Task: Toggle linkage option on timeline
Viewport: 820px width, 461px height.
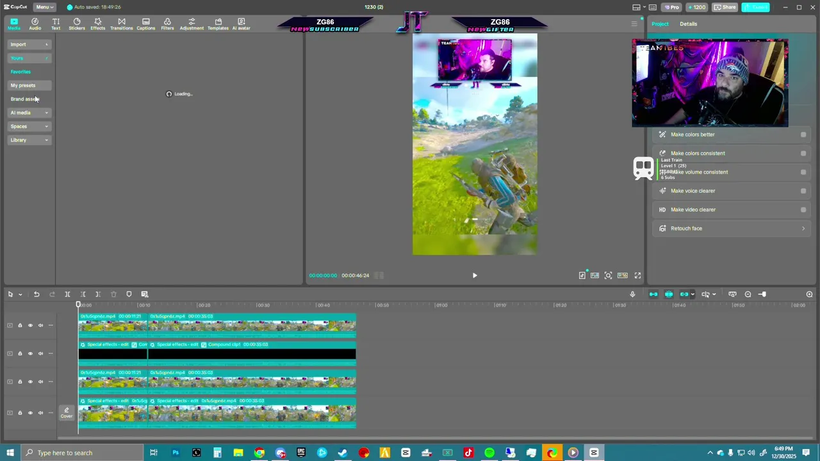Action: [x=684, y=294]
